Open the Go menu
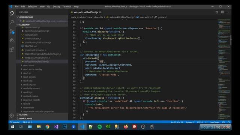Image resolution: width=240 pixels, height=135 pixels. (49, 7)
